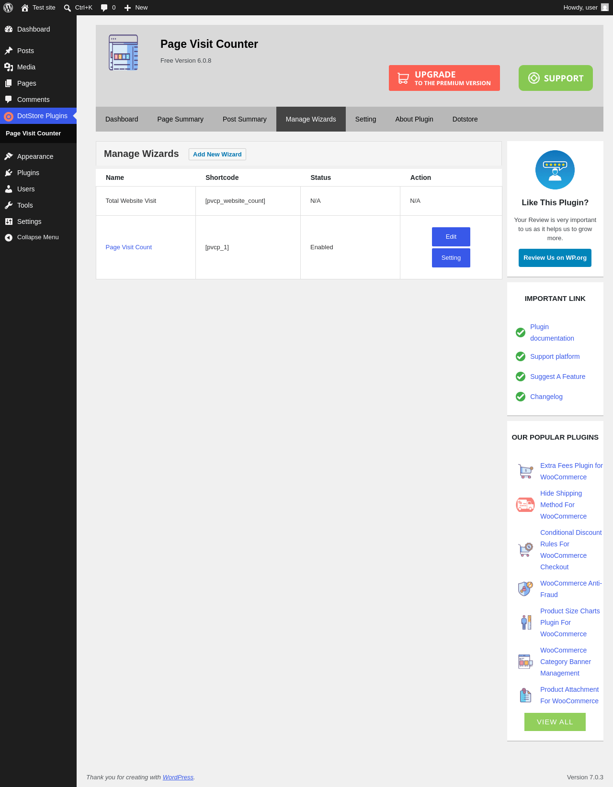Viewport: 613px width, 787px height.
Task: Select the [pvcp_1] shortcode text
Action: click(217, 247)
